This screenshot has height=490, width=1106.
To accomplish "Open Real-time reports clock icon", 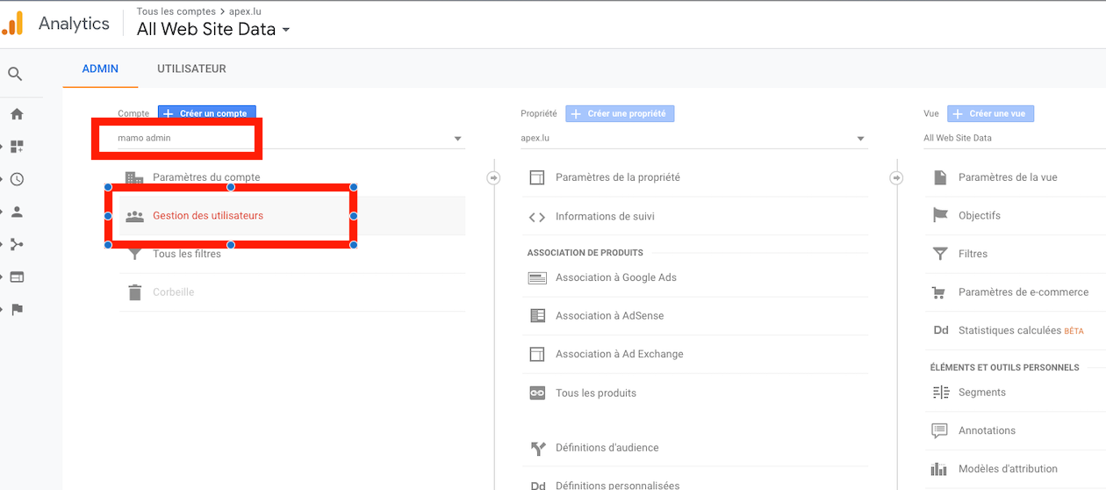I will (17, 179).
